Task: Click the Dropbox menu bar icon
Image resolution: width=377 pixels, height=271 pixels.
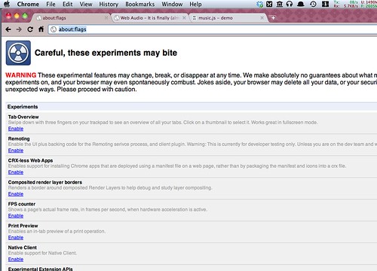Action: 259,4
